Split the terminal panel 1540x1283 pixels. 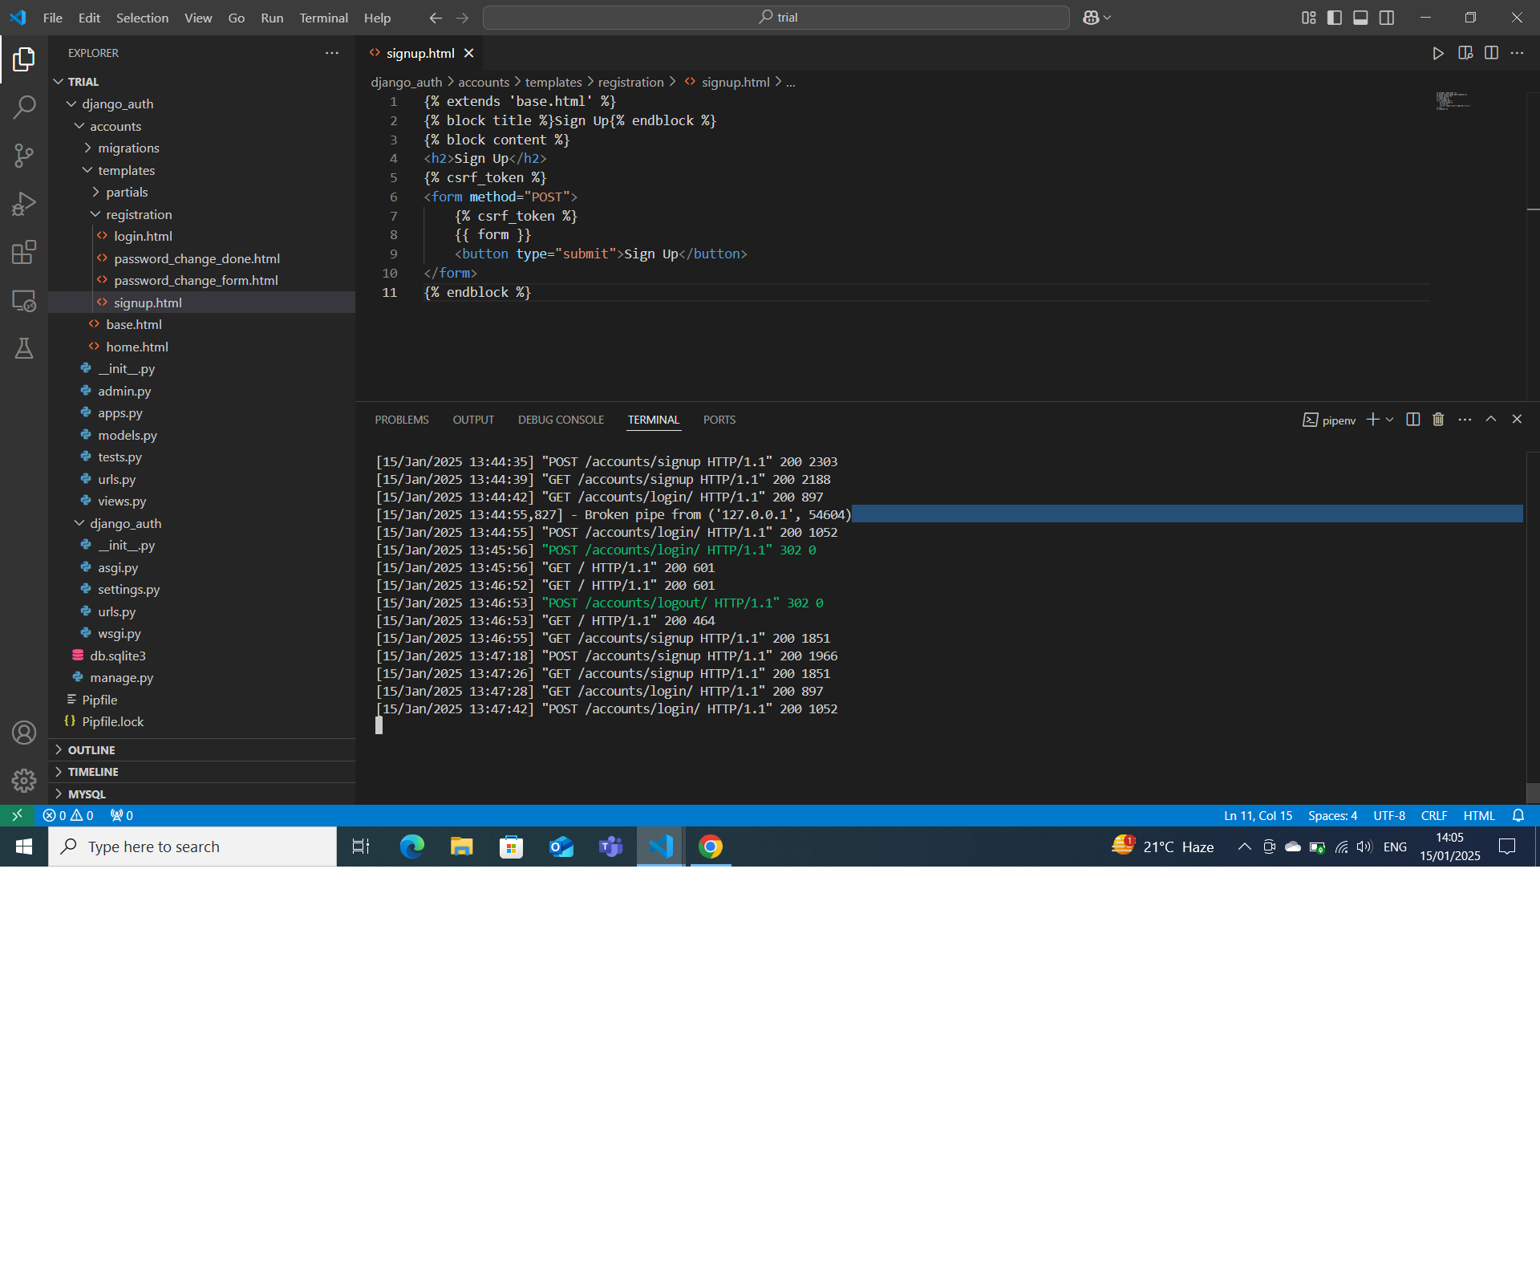(1413, 420)
